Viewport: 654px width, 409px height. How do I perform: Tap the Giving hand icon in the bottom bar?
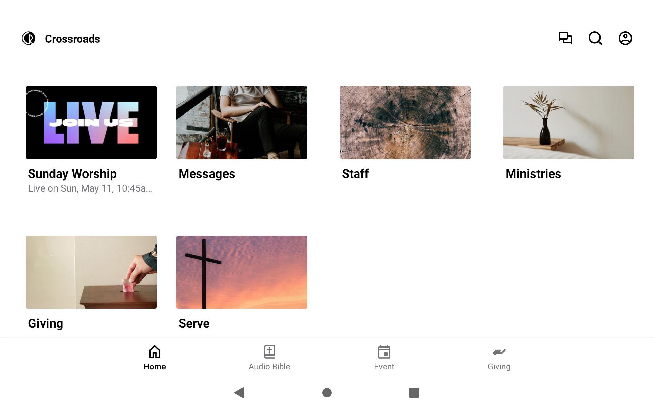click(x=499, y=352)
